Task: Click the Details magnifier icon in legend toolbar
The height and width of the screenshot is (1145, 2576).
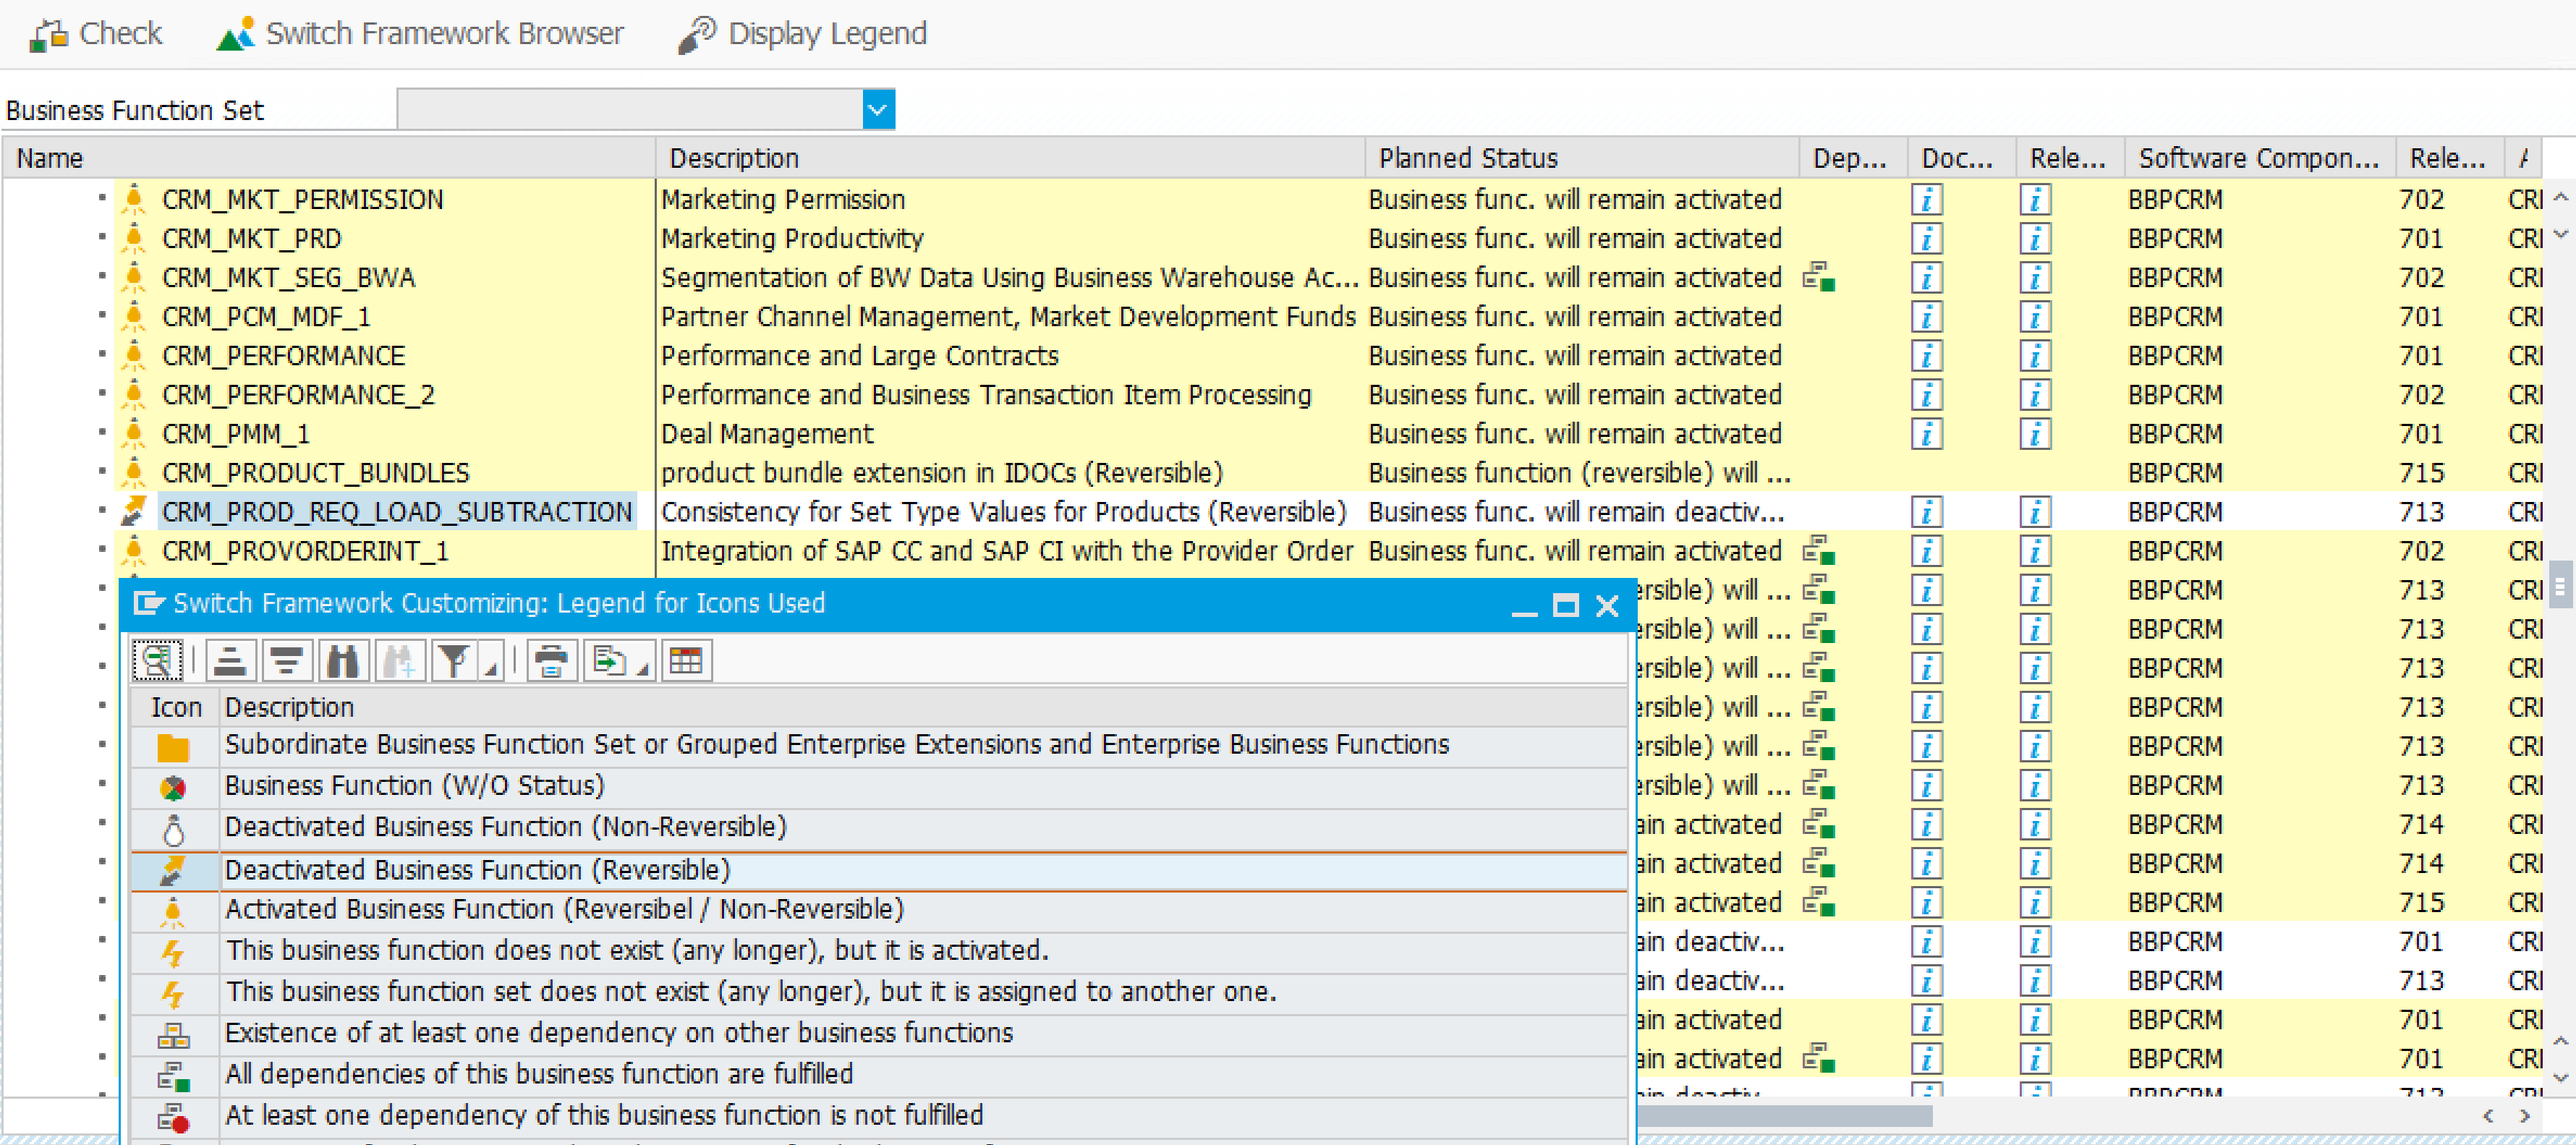Action: point(157,661)
